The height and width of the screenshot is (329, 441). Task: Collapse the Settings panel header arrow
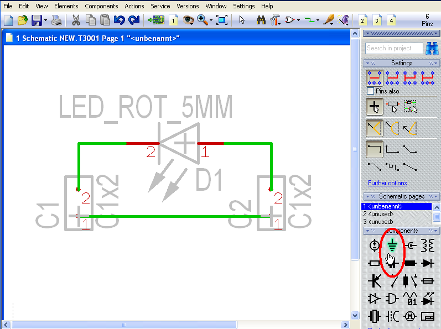(367, 63)
